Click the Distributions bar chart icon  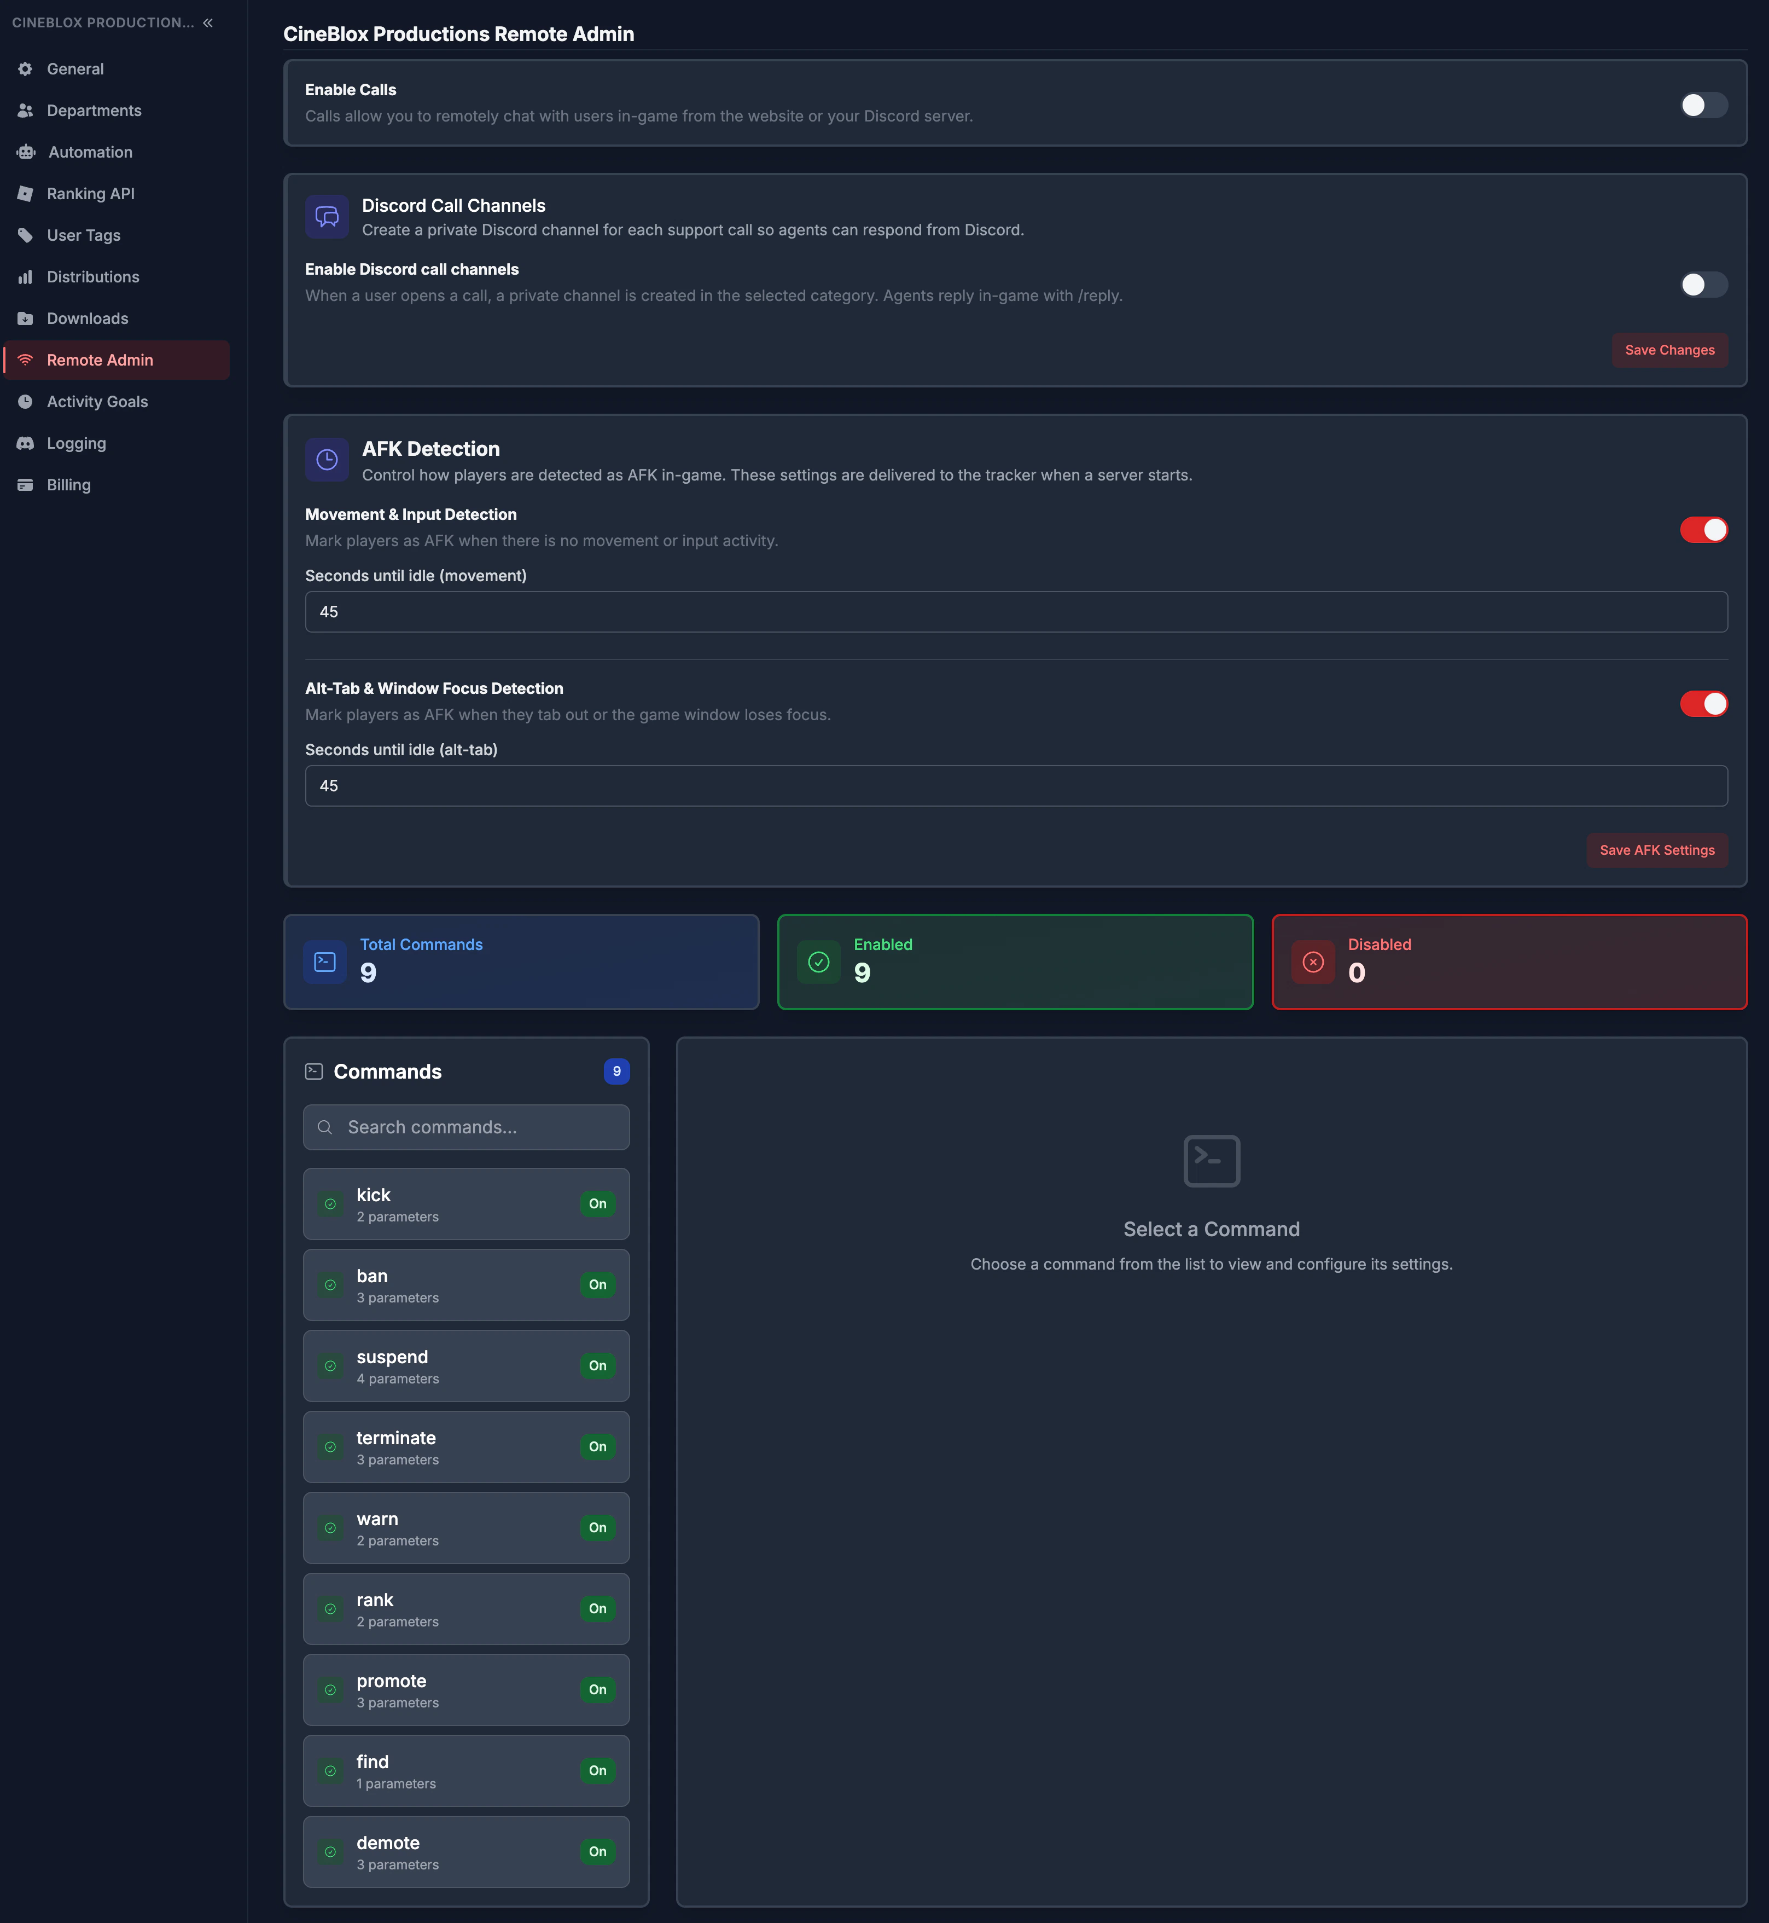(x=26, y=277)
